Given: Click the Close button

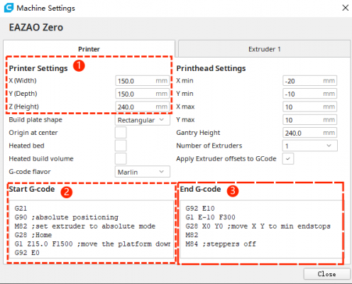Looking at the screenshot, I should coord(326,274).
